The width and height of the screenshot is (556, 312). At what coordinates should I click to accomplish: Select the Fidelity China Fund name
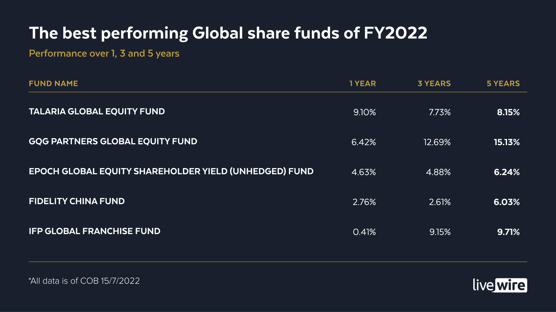(x=77, y=201)
